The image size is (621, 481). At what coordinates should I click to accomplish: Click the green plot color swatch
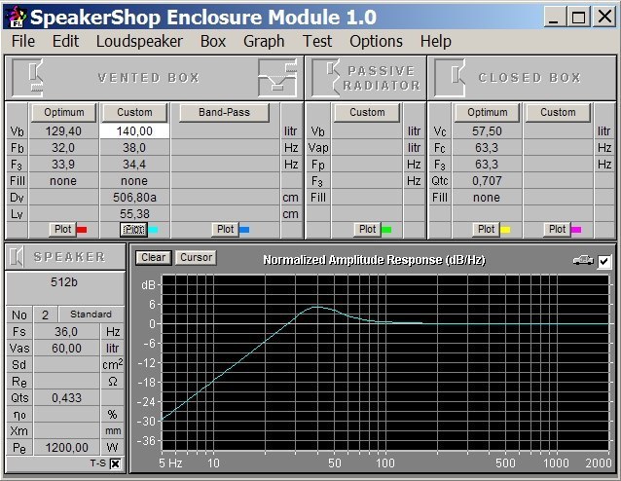[x=386, y=230]
